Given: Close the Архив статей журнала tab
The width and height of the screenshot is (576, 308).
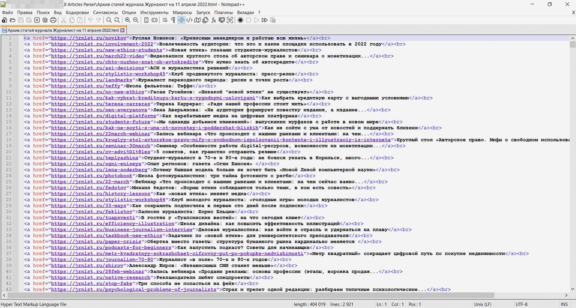Looking at the screenshot, I should point(122,30).
